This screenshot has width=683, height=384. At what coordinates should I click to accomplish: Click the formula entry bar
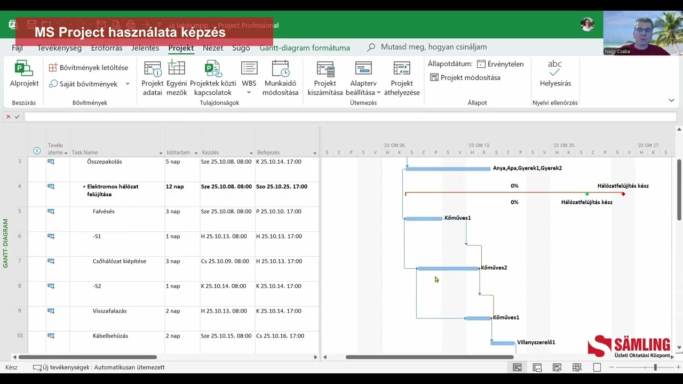(350, 117)
